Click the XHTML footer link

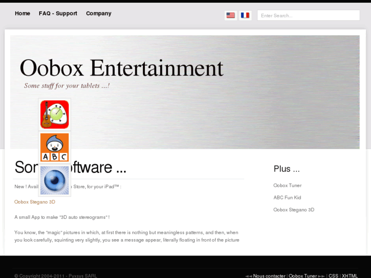(350, 276)
